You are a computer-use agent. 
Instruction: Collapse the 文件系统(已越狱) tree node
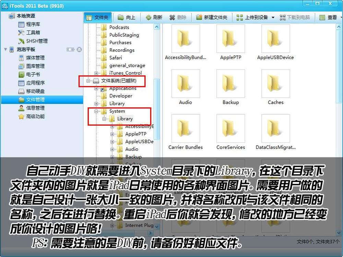88,81
